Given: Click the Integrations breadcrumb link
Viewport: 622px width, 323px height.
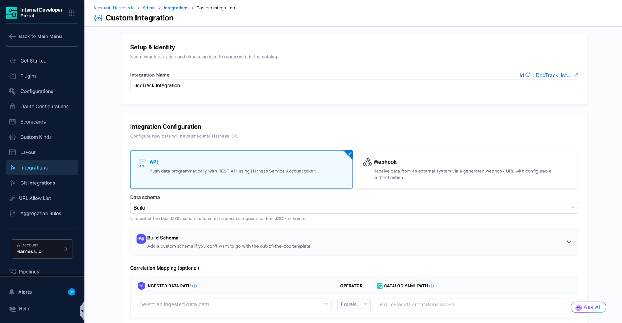Looking at the screenshot, I should 176,8.
